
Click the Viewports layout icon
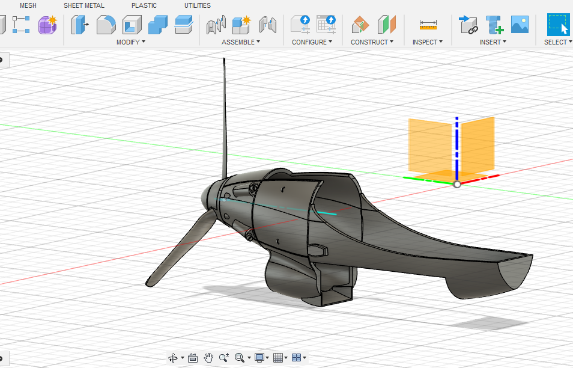point(296,357)
